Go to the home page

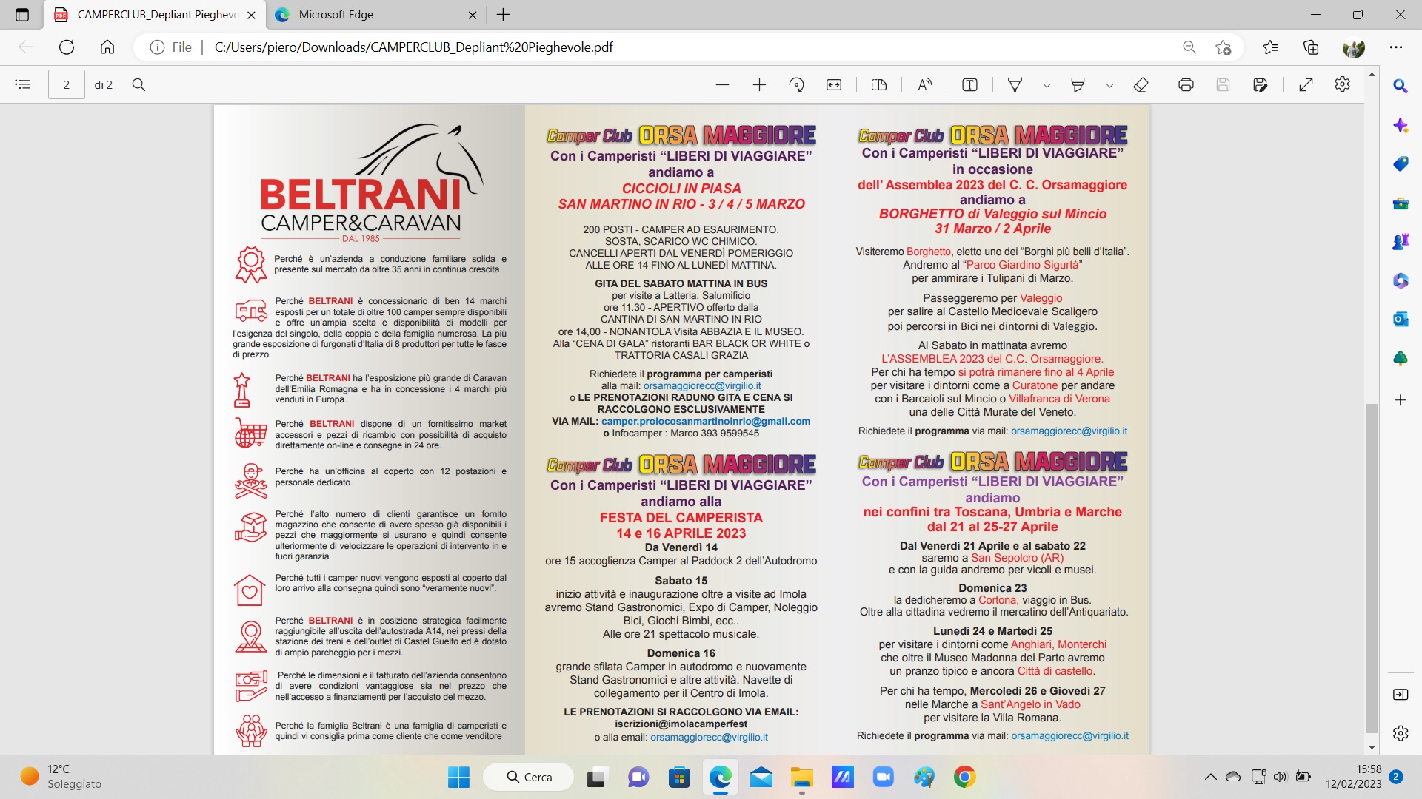coord(107,47)
